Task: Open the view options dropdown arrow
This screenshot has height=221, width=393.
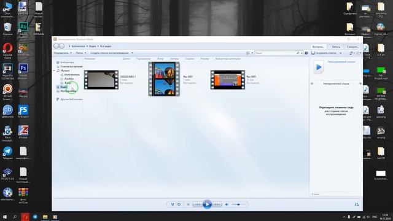Action: click(252, 53)
